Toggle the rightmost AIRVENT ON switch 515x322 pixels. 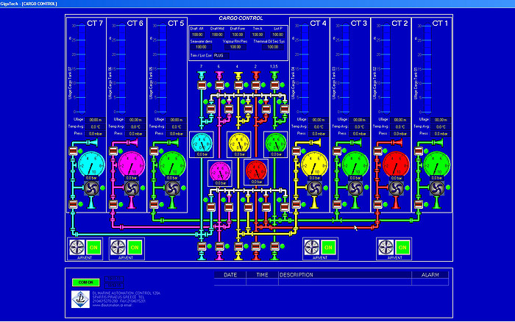pyautogui.click(x=402, y=247)
